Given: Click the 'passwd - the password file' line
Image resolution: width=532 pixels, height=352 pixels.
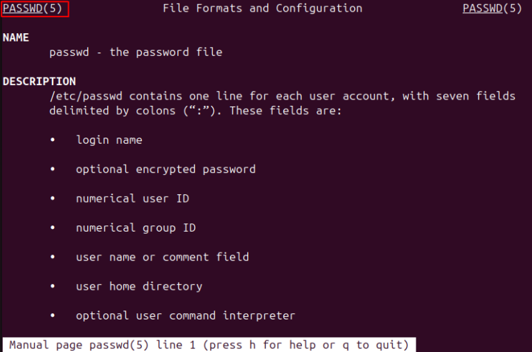Looking at the screenshot, I should point(136,53).
